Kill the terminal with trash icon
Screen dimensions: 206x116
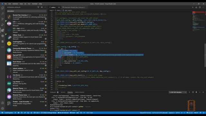pos(196,92)
